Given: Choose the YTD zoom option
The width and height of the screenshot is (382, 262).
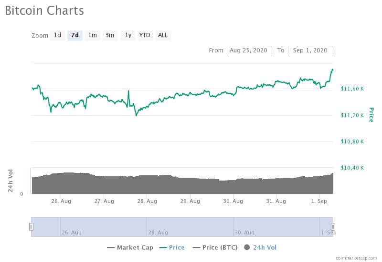Looking at the screenshot, I should [x=145, y=35].
